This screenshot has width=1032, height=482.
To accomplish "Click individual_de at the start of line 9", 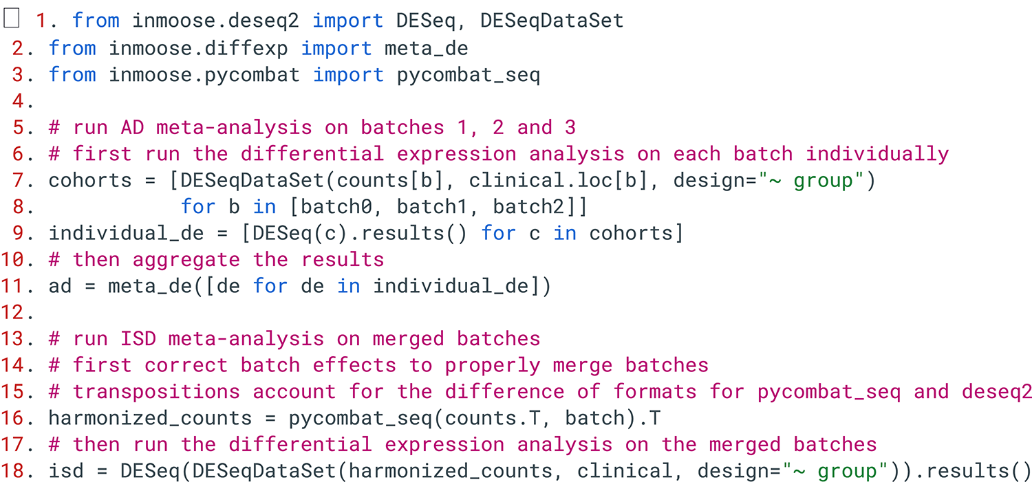I will click(126, 233).
